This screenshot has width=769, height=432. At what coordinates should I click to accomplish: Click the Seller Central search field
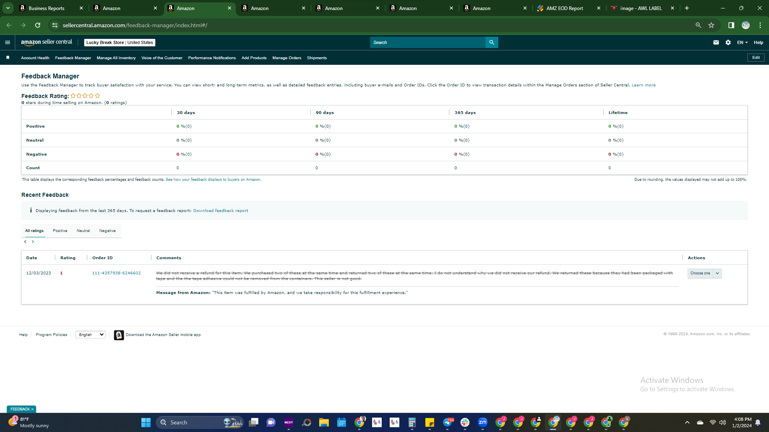[x=428, y=42]
